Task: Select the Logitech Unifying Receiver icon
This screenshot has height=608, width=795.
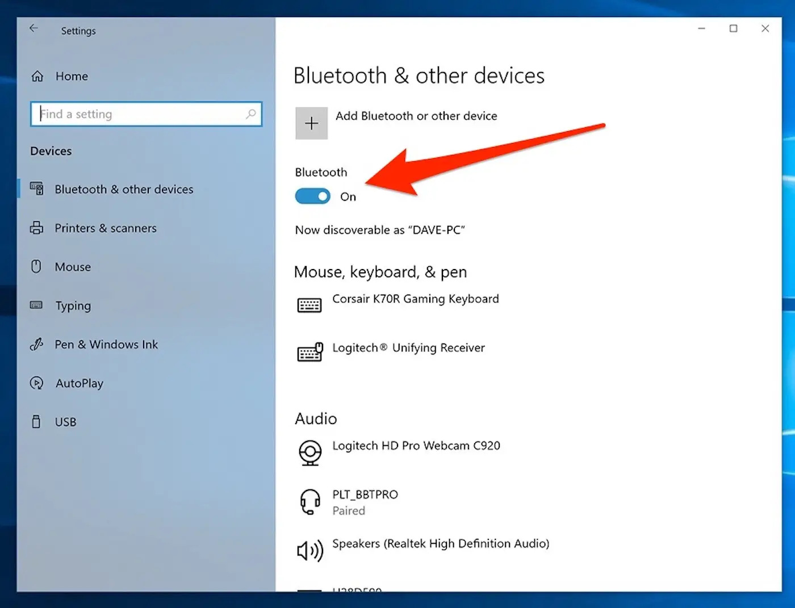Action: click(309, 353)
